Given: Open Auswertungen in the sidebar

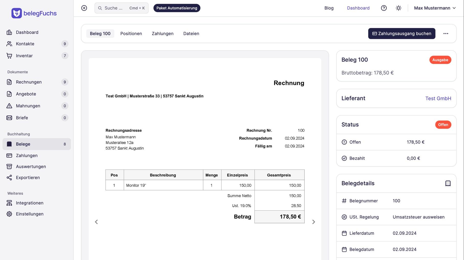Looking at the screenshot, I should [37, 166].
